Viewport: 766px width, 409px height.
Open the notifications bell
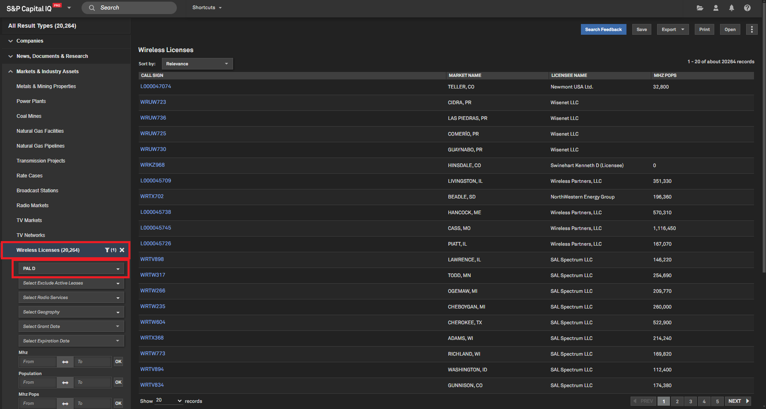click(x=732, y=8)
